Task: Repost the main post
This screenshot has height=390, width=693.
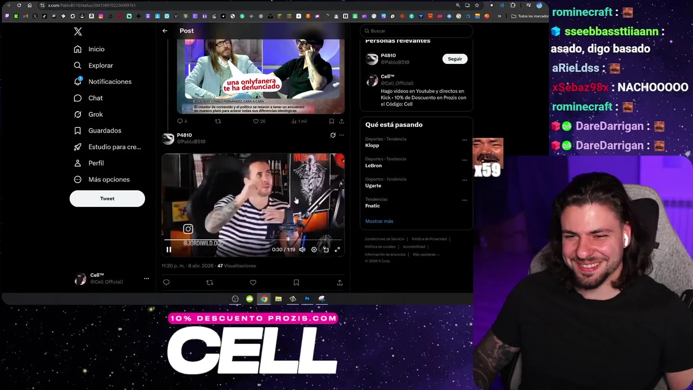Action: coord(210,282)
